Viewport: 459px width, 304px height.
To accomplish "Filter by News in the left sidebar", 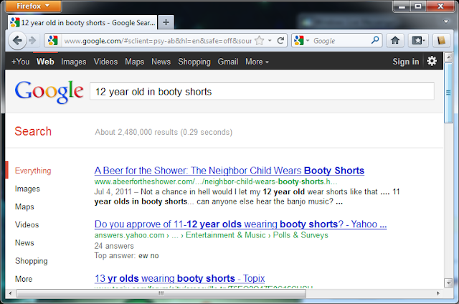I will tap(24, 243).
